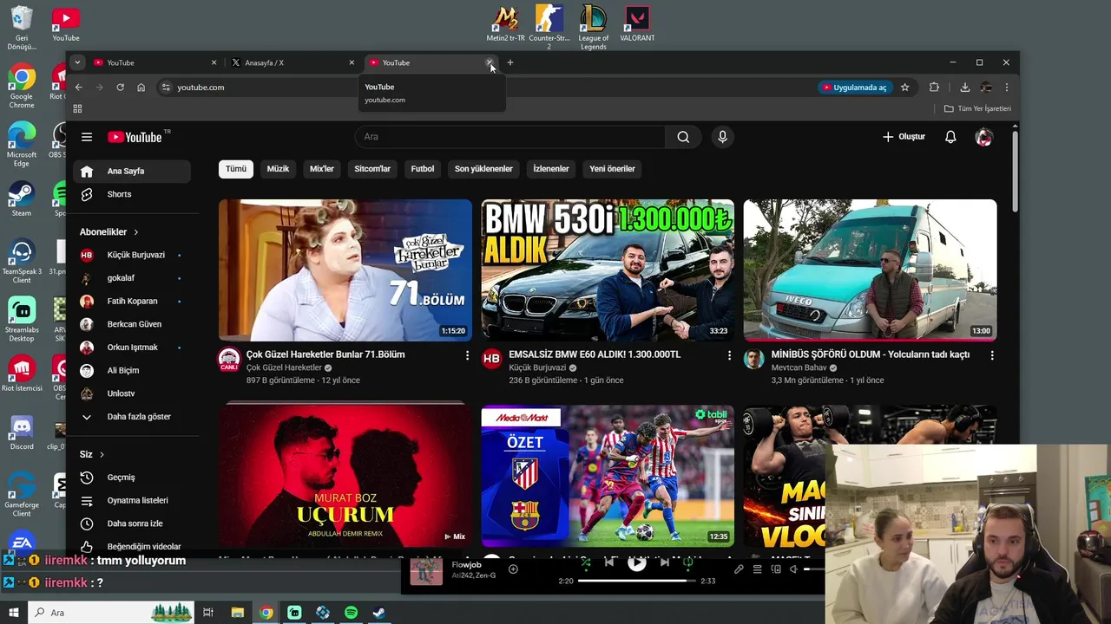Open options menu for MİNİBÜS ŞÖFÖRÜ OLDUM video

click(x=992, y=355)
